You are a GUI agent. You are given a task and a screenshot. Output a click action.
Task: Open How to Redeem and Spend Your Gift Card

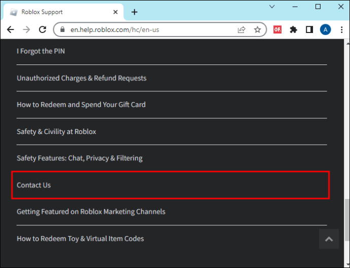(81, 105)
